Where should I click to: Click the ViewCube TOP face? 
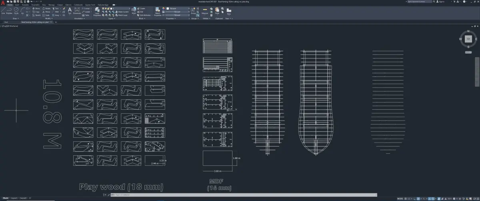(468, 39)
